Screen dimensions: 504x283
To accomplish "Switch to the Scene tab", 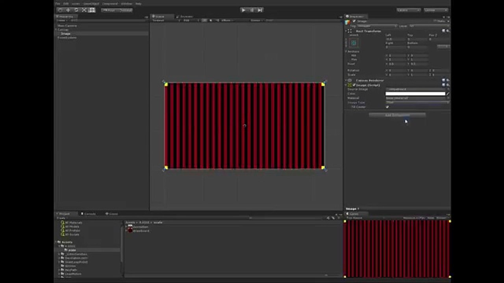I will (x=159, y=17).
